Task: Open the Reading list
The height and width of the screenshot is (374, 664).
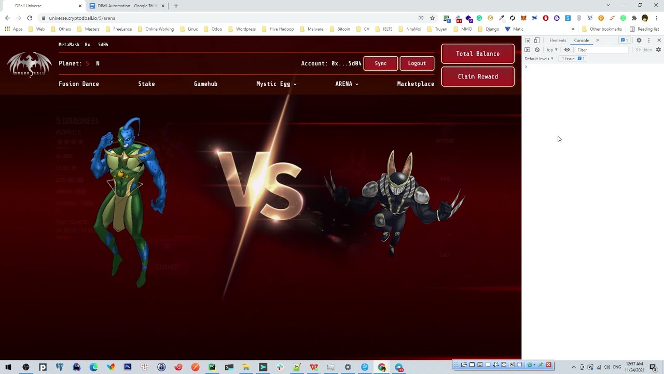Action: (644, 29)
